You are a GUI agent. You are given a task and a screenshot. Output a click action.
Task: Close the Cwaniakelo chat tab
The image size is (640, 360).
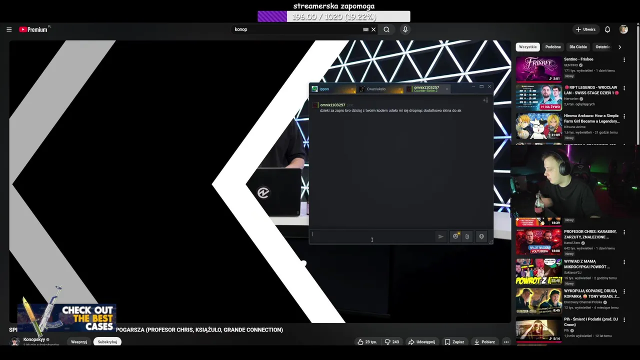[400, 89]
